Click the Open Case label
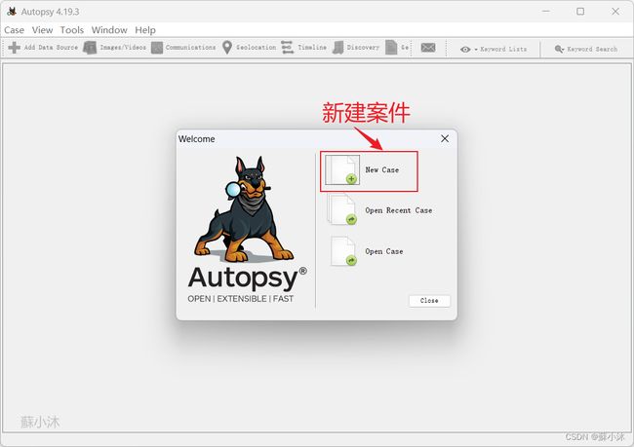 pyautogui.click(x=384, y=251)
